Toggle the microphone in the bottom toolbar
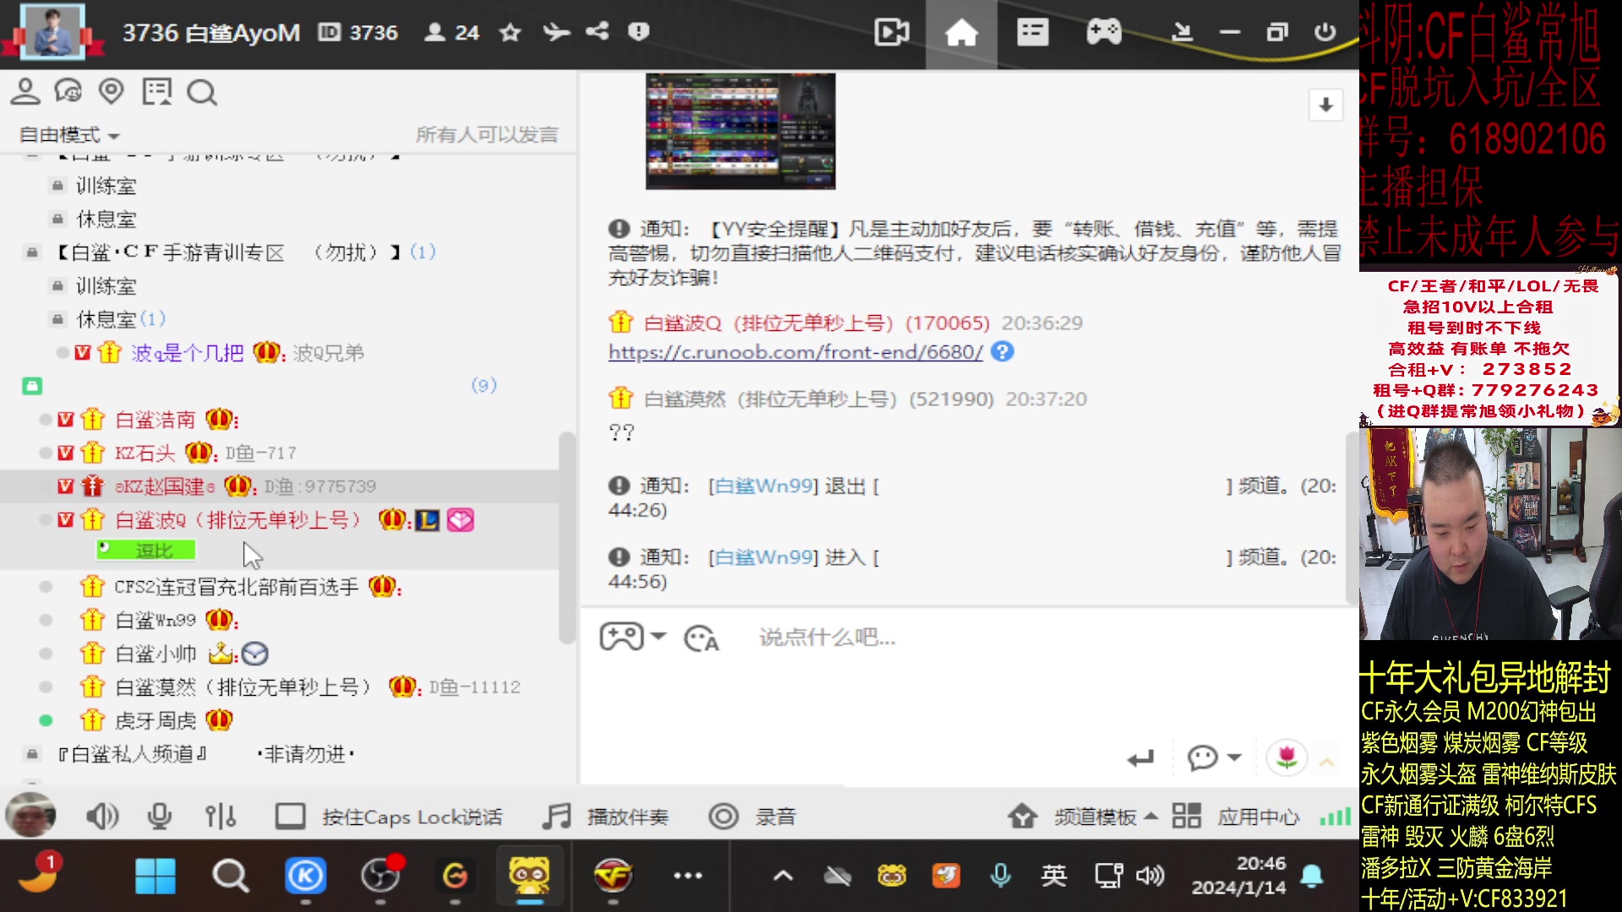The width and height of the screenshot is (1622, 912). click(159, 816)
